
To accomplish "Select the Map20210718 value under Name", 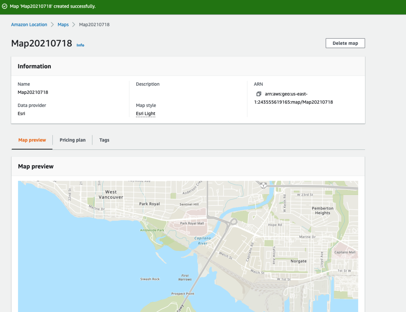I will coord(33,92).
